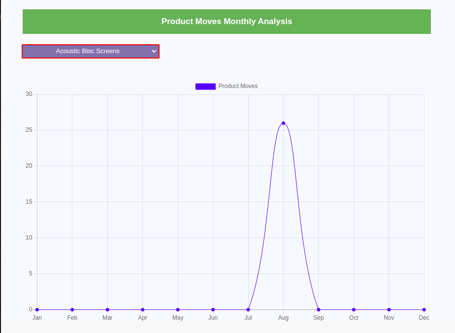This screenshot has height=333, width=455.
Task: Click the January data point
Action: coord(37,309)
